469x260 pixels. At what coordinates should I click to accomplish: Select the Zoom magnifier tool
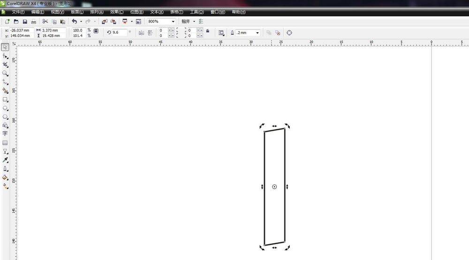[x=5, y=73]
